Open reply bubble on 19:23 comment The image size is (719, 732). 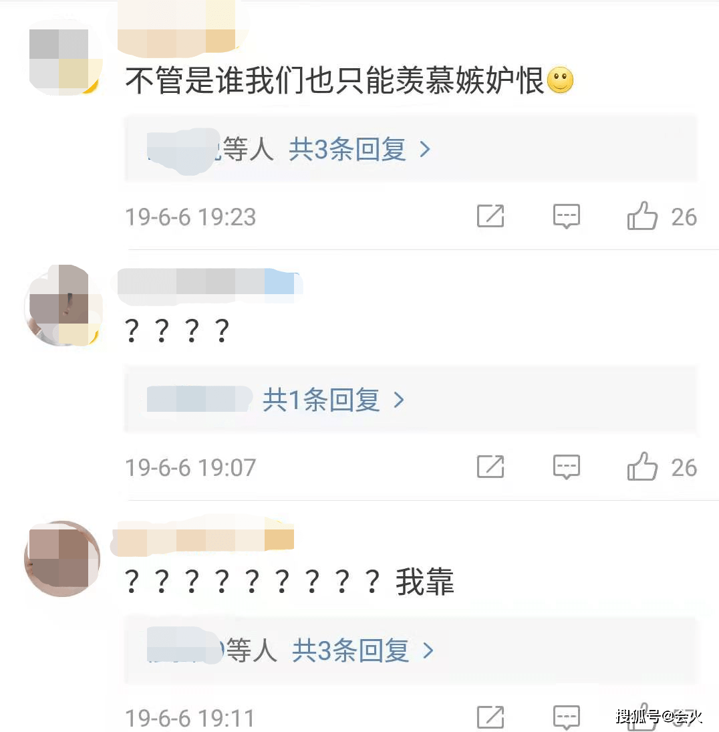click(567, 217)
